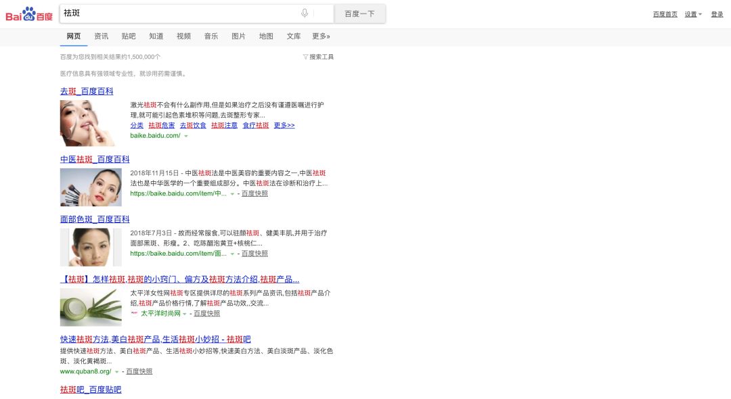Open the 文库 tab

pyautogui.click(x=294, y=37)
